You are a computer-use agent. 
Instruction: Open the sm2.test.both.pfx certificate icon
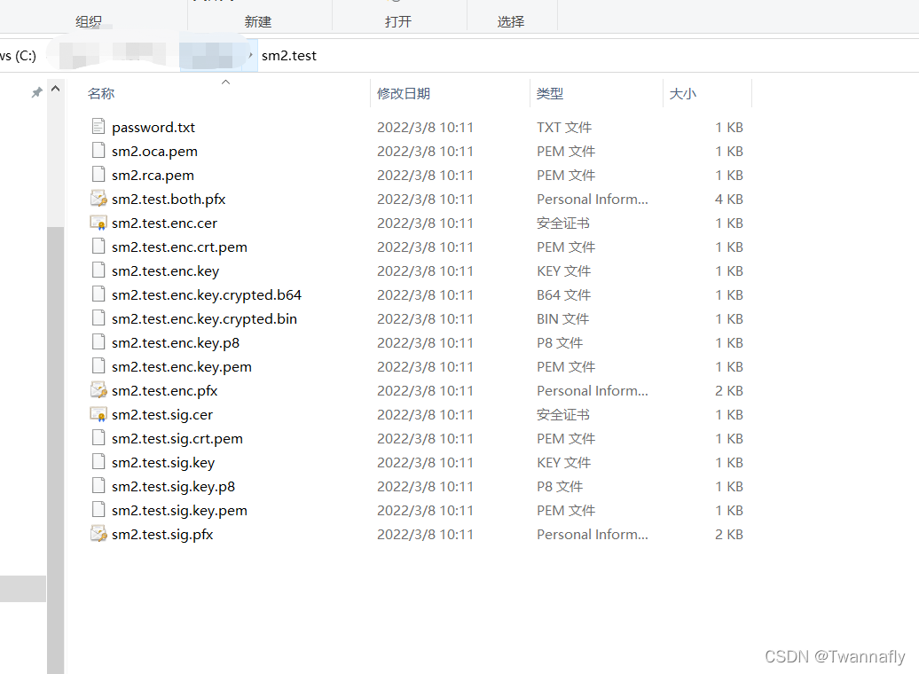click(x=98, y=199)
